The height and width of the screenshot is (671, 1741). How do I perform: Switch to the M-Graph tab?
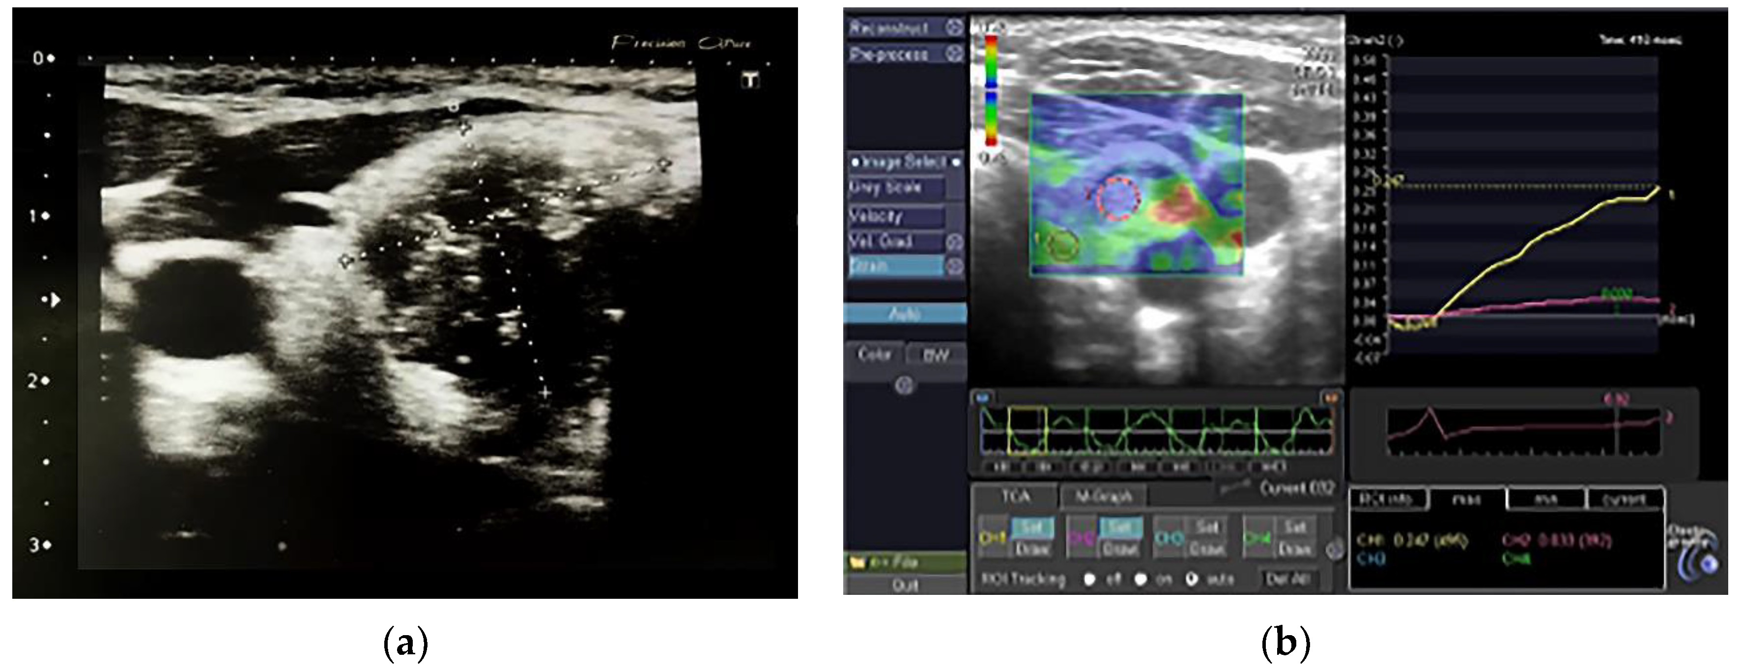(x=1103, y=497)
